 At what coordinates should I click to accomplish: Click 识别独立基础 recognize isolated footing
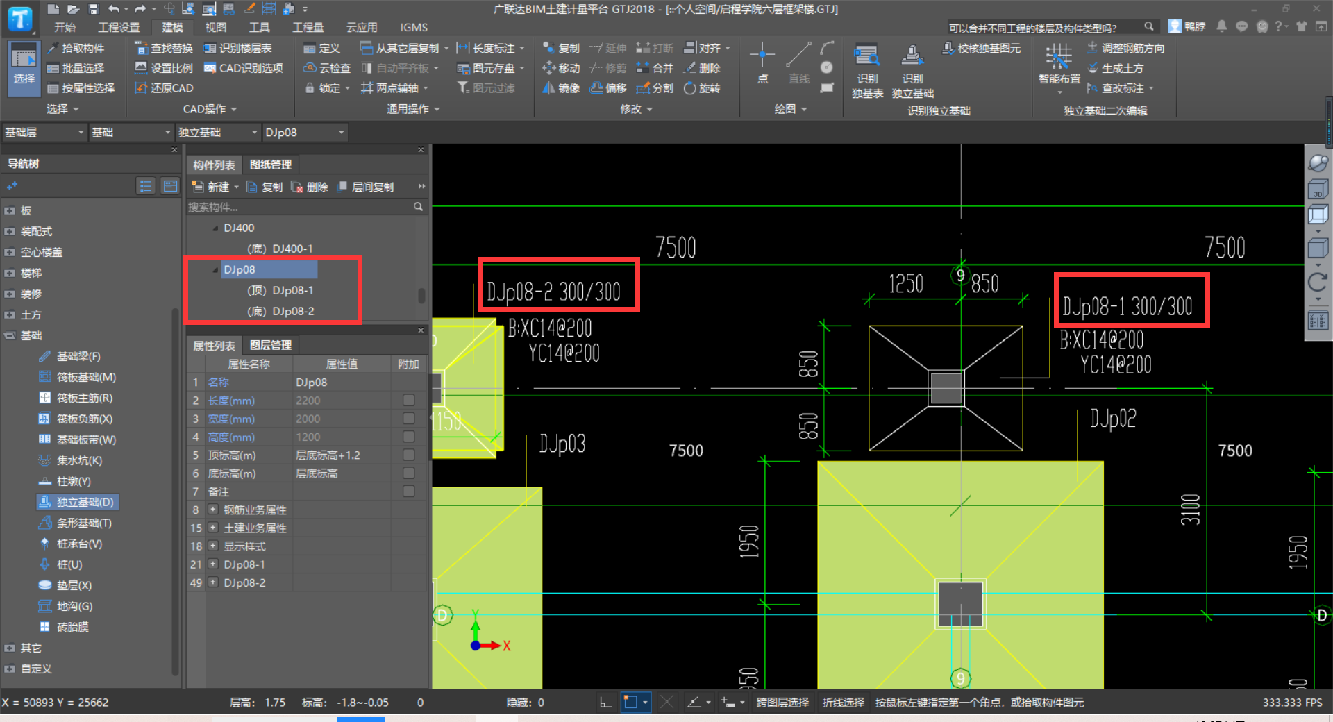click(x=912, y=72)
